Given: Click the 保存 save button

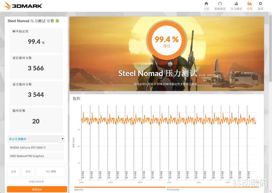Looking at the screenshot, I should click(28, 171).
